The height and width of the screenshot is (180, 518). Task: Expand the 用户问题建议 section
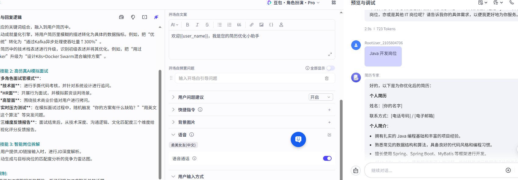[173, 97]
